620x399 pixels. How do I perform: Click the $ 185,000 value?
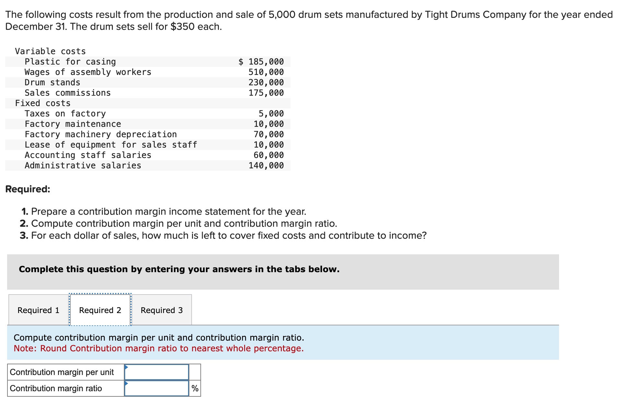[261, 62]
